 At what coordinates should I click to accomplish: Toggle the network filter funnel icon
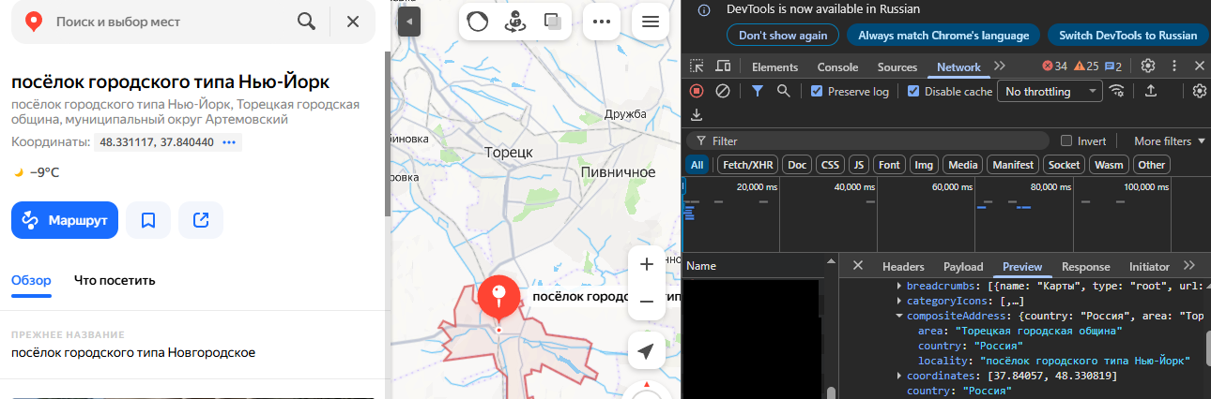[757, 91]
